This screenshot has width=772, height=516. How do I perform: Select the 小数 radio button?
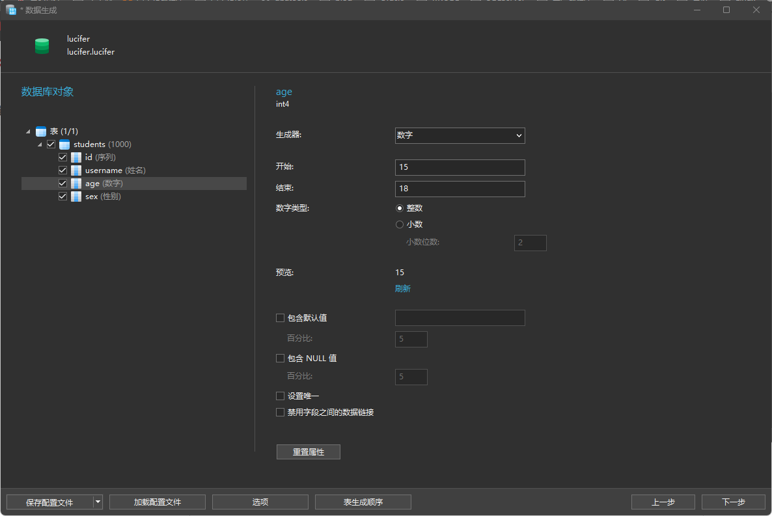pos(399,224)
